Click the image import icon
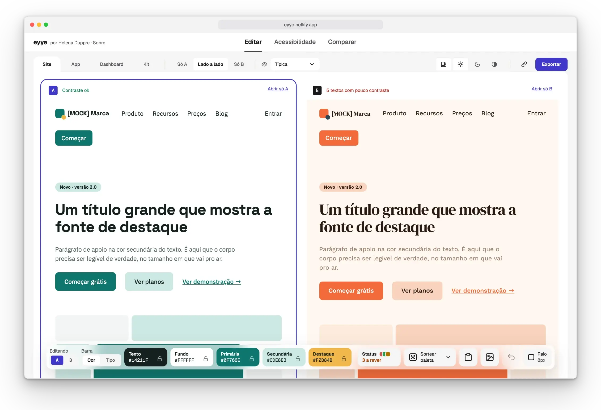This screenshot has height=410, width=601. click(490, 357)
